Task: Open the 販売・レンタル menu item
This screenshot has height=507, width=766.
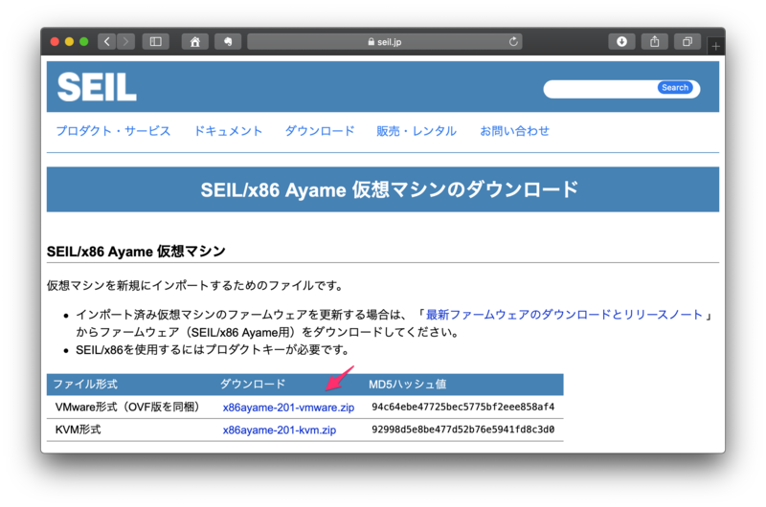Action: [x=417, y=131]
